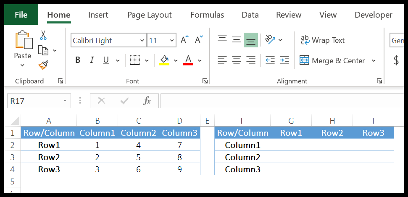The height and width of the screenshot is (197, 408).
Task: Align text left
Action: pyautogui.click(x=222, y=60)
